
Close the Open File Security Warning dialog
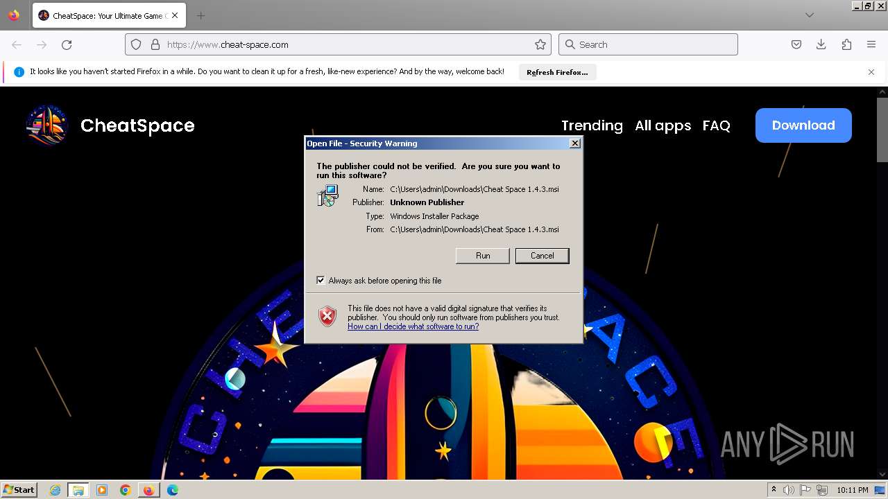[x=574, y=143]
